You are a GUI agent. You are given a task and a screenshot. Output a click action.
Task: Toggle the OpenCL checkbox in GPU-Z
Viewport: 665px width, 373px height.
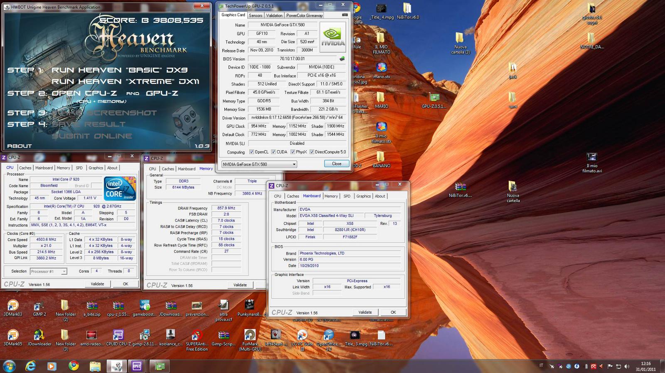[x=251, y=152]
